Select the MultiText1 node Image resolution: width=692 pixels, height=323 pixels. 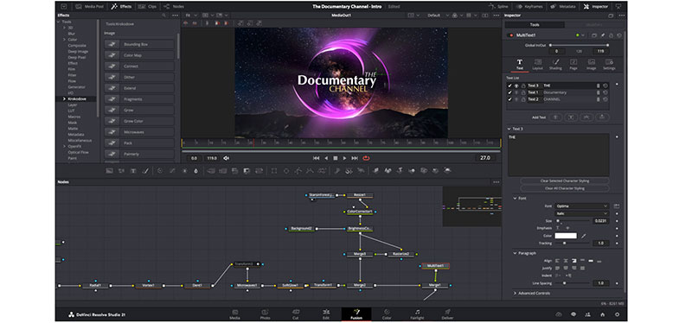[436, 266]
